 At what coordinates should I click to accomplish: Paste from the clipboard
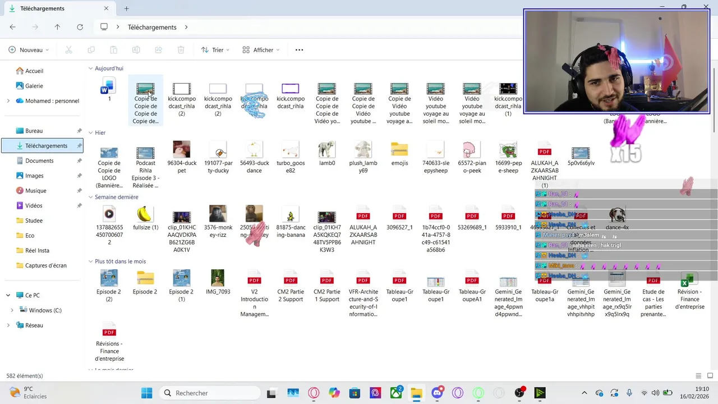(x=113, y=50)
